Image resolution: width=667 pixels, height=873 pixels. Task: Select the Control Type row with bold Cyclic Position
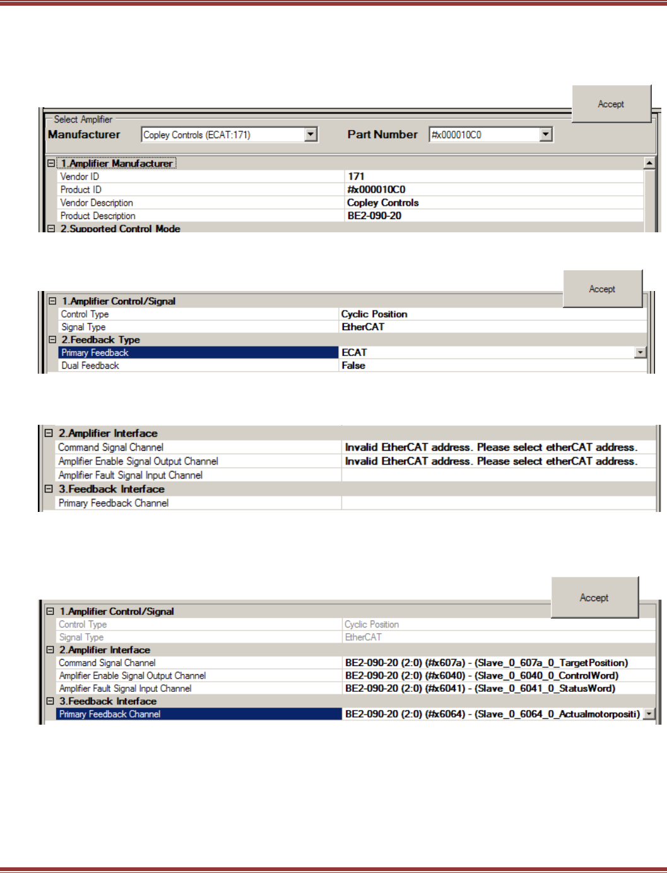[x=352, y=314]
